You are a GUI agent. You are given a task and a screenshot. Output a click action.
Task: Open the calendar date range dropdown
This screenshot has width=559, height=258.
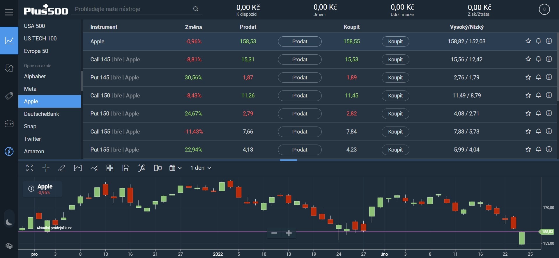[175, 168]
